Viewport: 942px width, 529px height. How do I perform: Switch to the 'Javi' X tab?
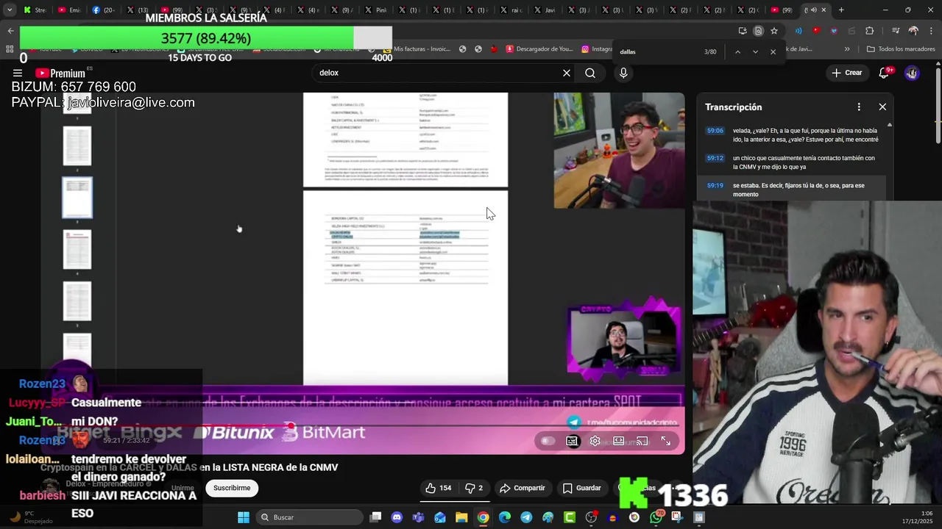[x=545, y=10]
